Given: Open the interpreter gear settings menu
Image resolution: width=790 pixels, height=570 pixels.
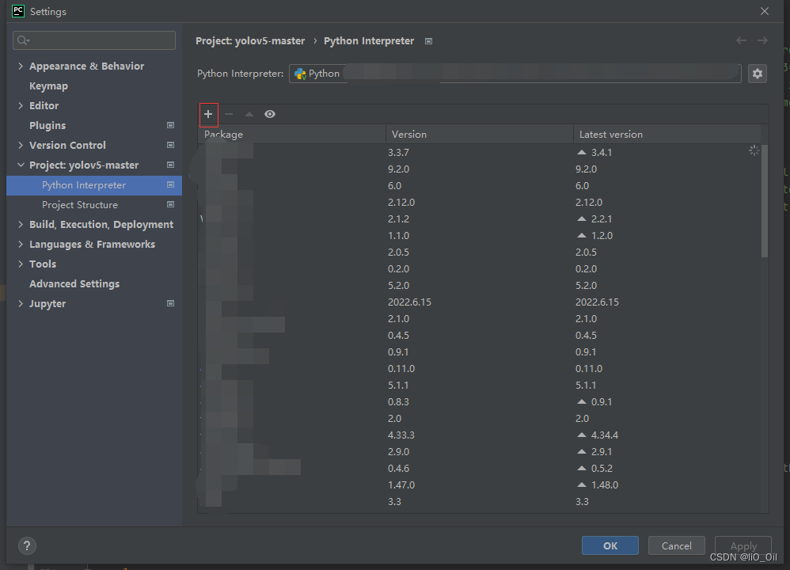Looking at the screenshot, I should (758, 74).
